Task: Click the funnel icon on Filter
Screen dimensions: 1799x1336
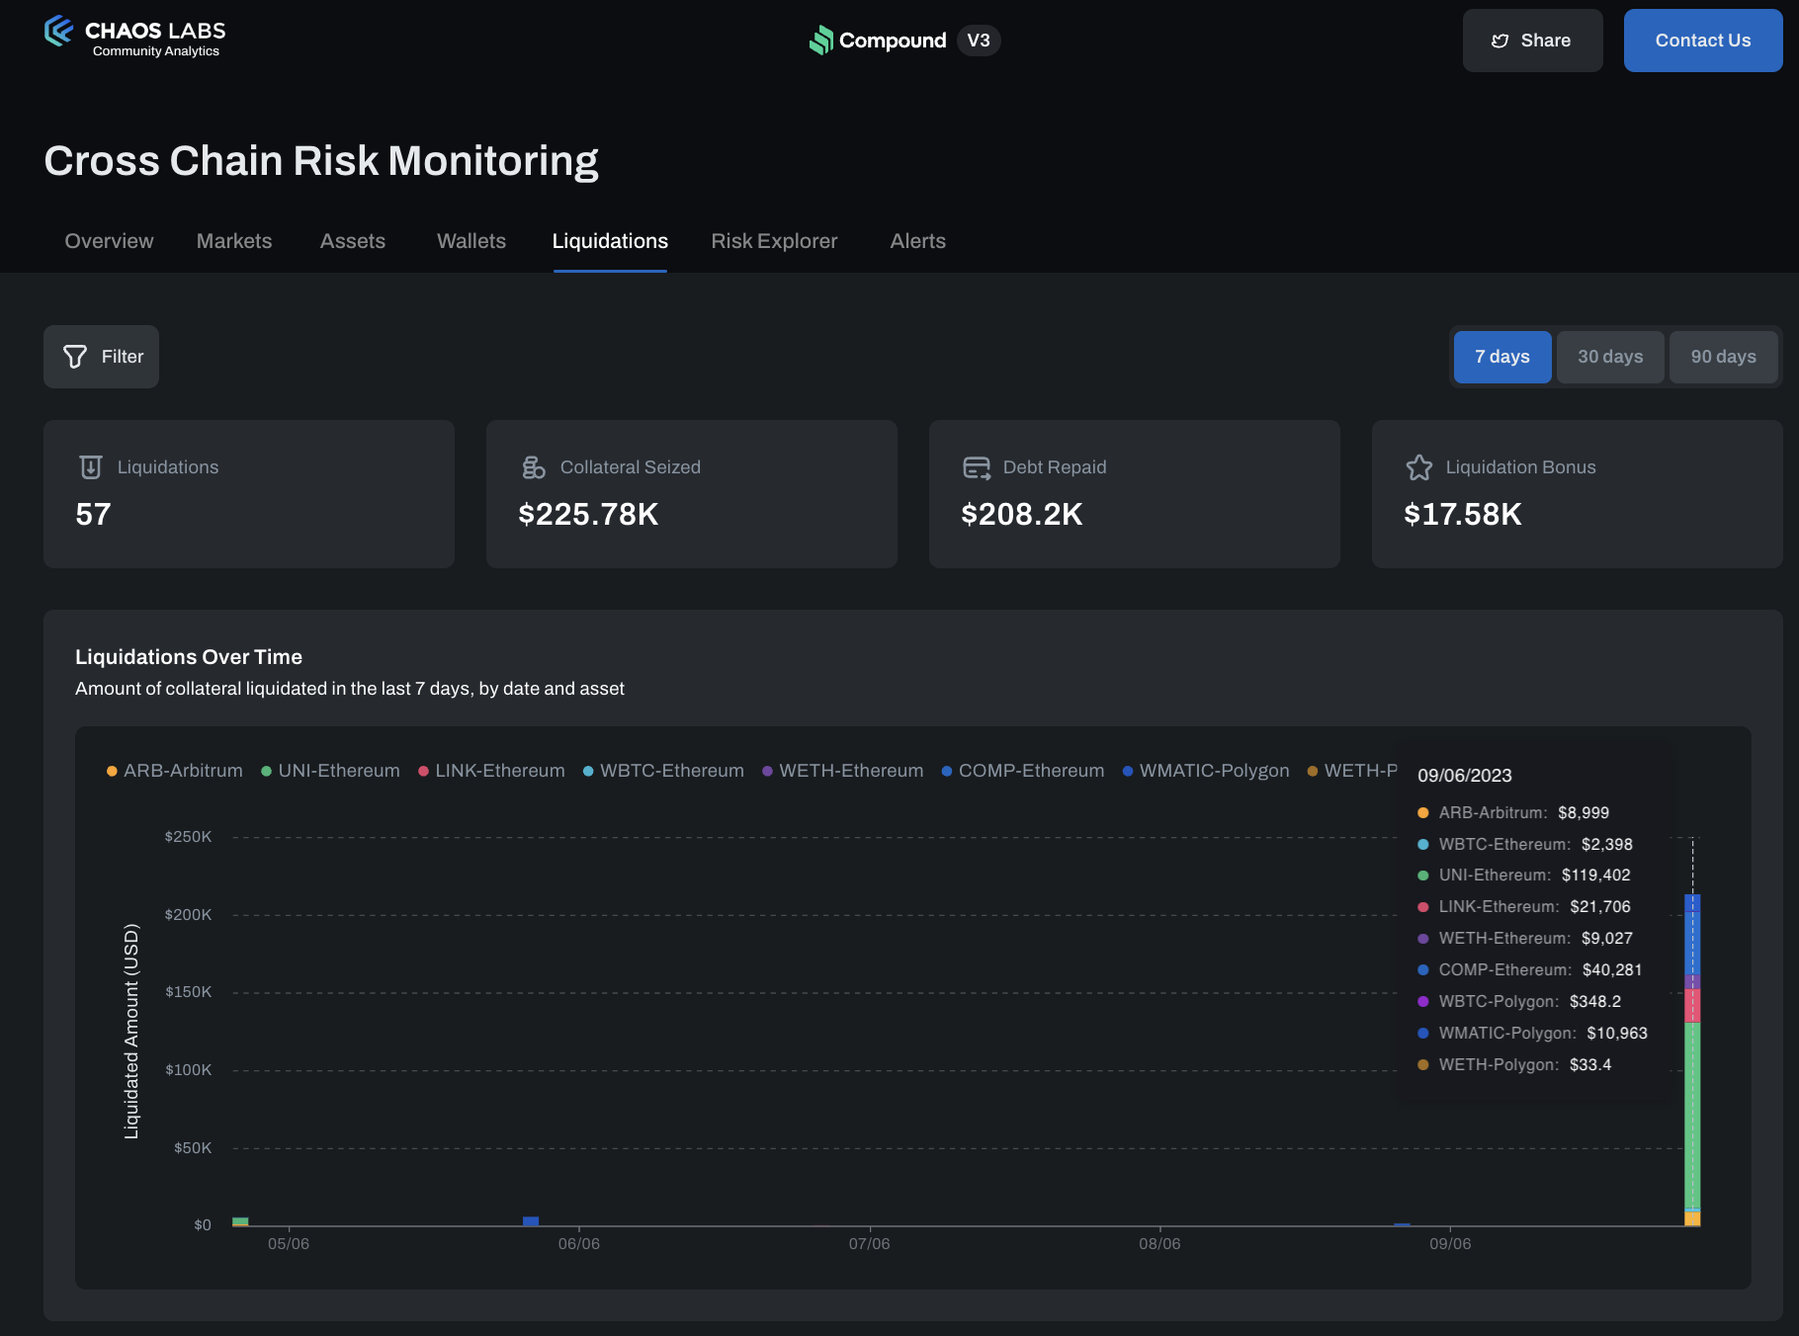Action: point(75,357)
